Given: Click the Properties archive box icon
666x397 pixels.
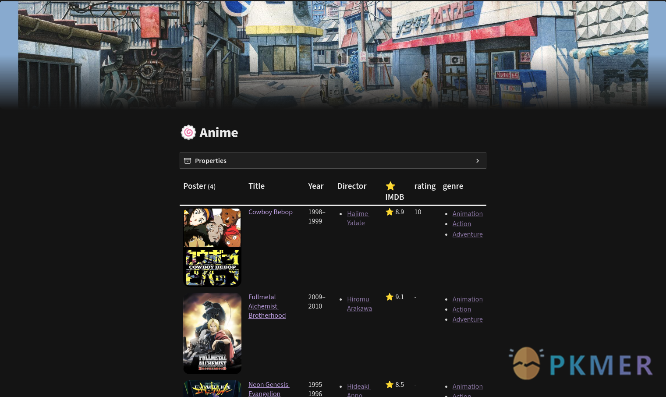Looking at the screenshot, I should [188, 161].
